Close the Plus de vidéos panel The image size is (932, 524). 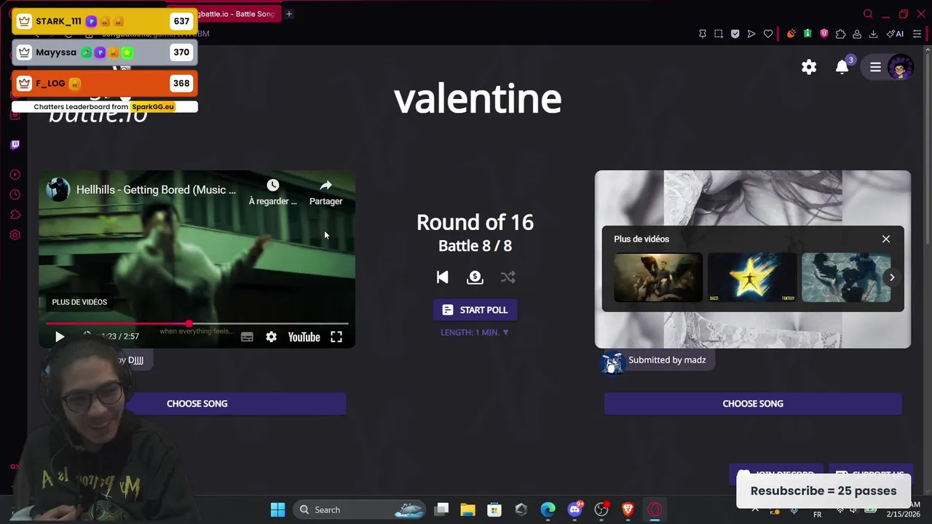pos(886,239)
